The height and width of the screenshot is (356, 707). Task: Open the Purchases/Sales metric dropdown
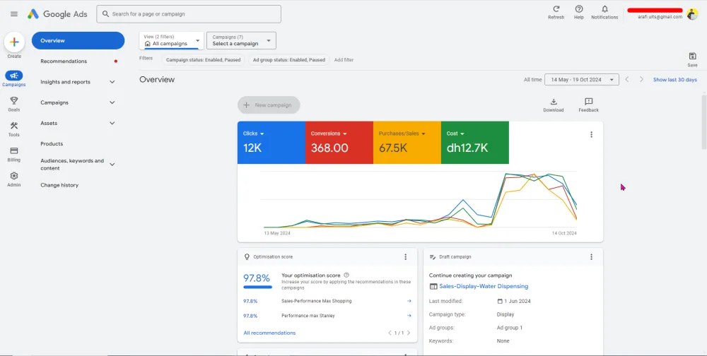click(402, 133)
